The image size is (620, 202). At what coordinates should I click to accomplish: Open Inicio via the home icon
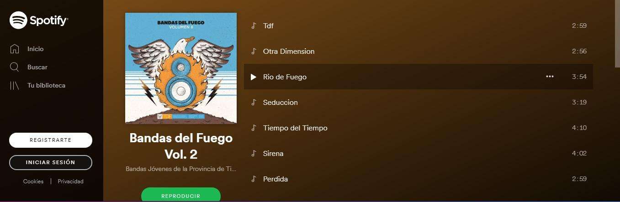click(15, 49)
